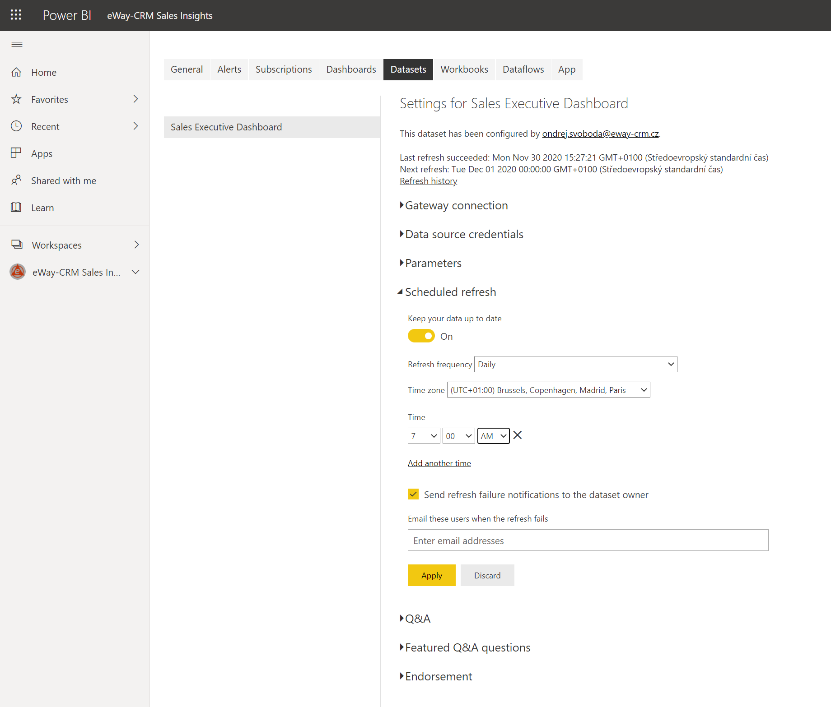The image size is (831, 707).
Task: Expand the Parameters section
Action: click(431, 263)
